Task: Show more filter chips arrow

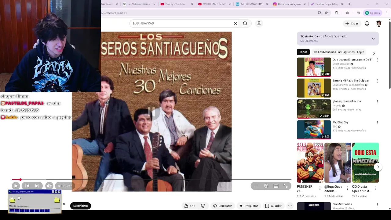Action: point(374,53)
